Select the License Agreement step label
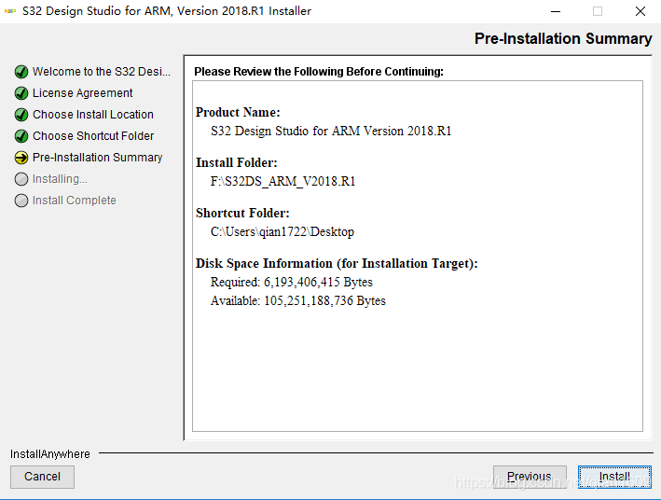This screenshot has height=500, width=661. coord(82,93)
